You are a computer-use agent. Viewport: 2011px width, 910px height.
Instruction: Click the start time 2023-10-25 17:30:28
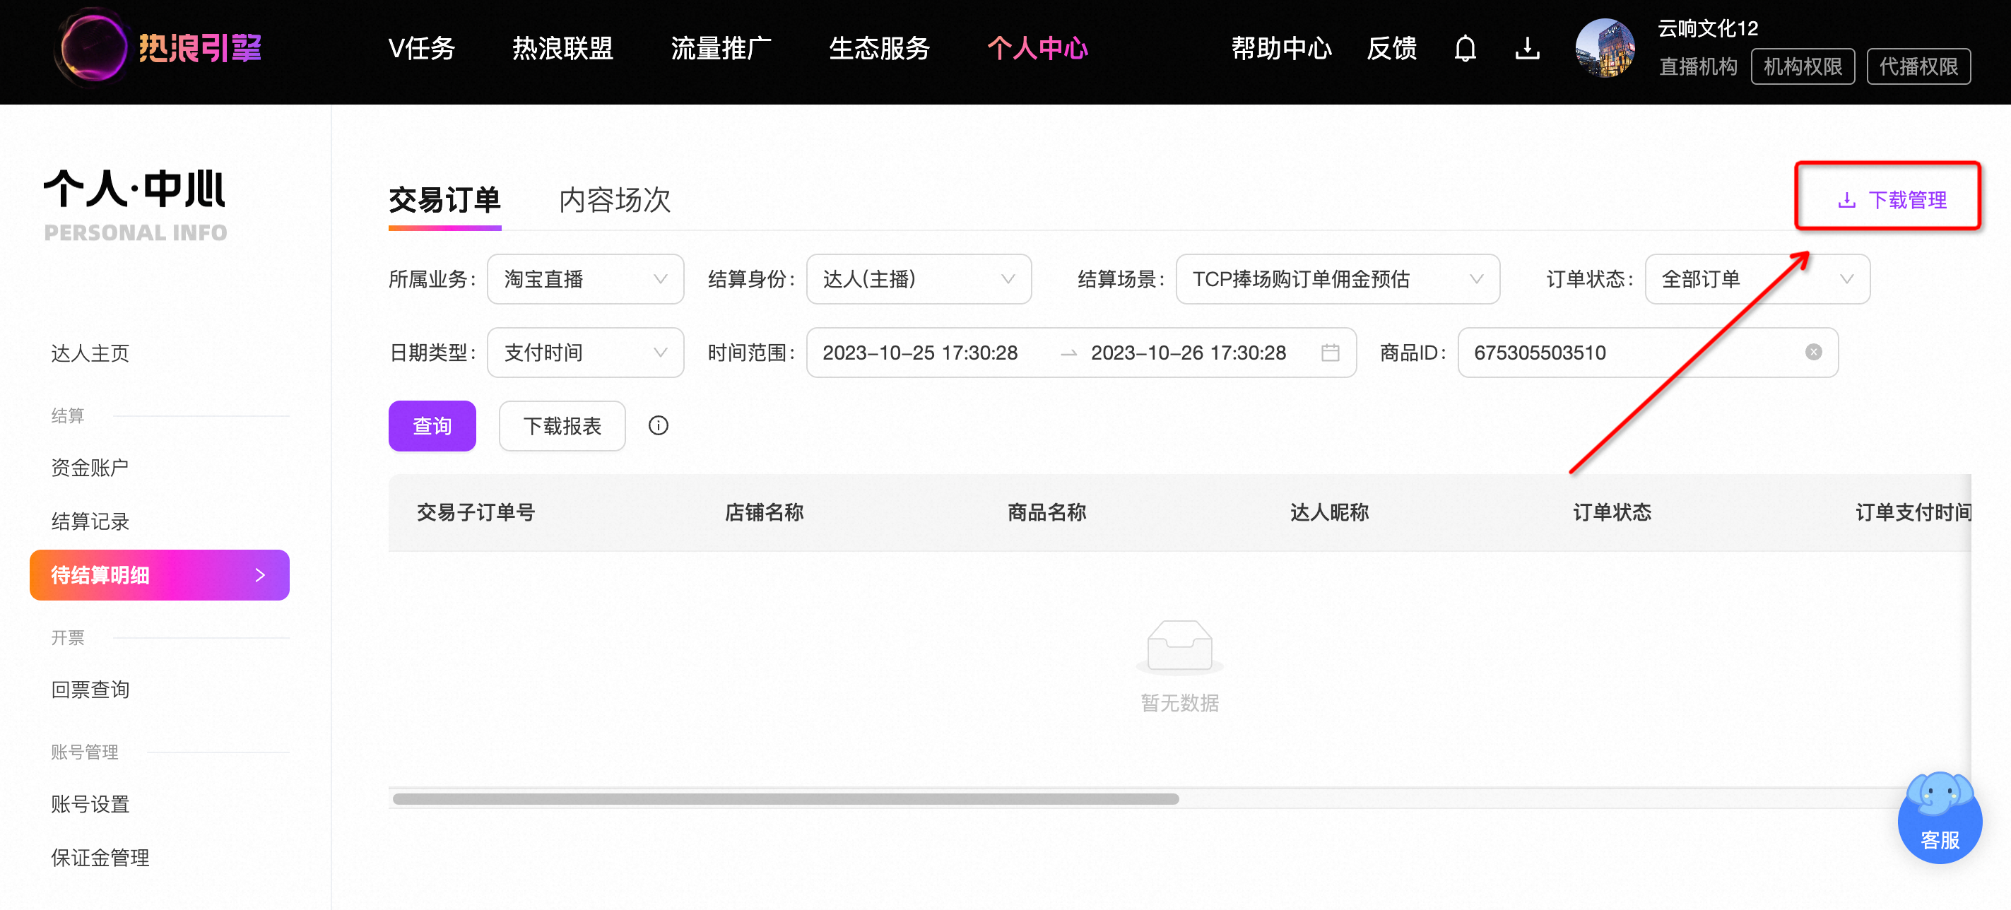point(919,353)
